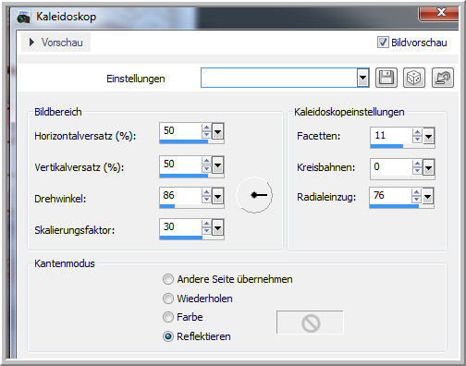Increase Facetten with the up spinner
Viewport: 466px width, 366px height.
[x=417, y=132]
